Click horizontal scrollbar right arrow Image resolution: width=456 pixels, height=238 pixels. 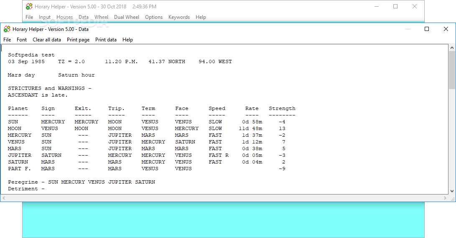tap(445, 198)
